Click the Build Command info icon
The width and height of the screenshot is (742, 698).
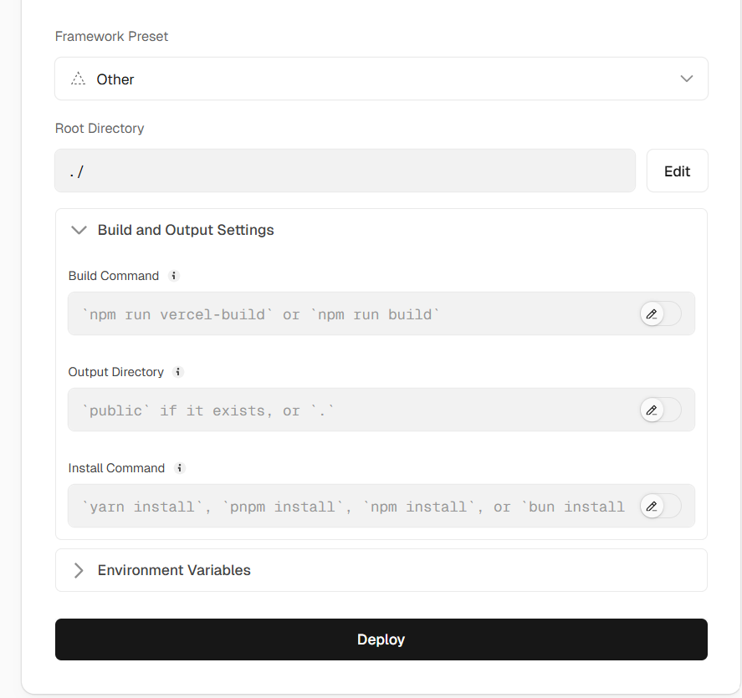pyautogui.click(x=174, y=276)
